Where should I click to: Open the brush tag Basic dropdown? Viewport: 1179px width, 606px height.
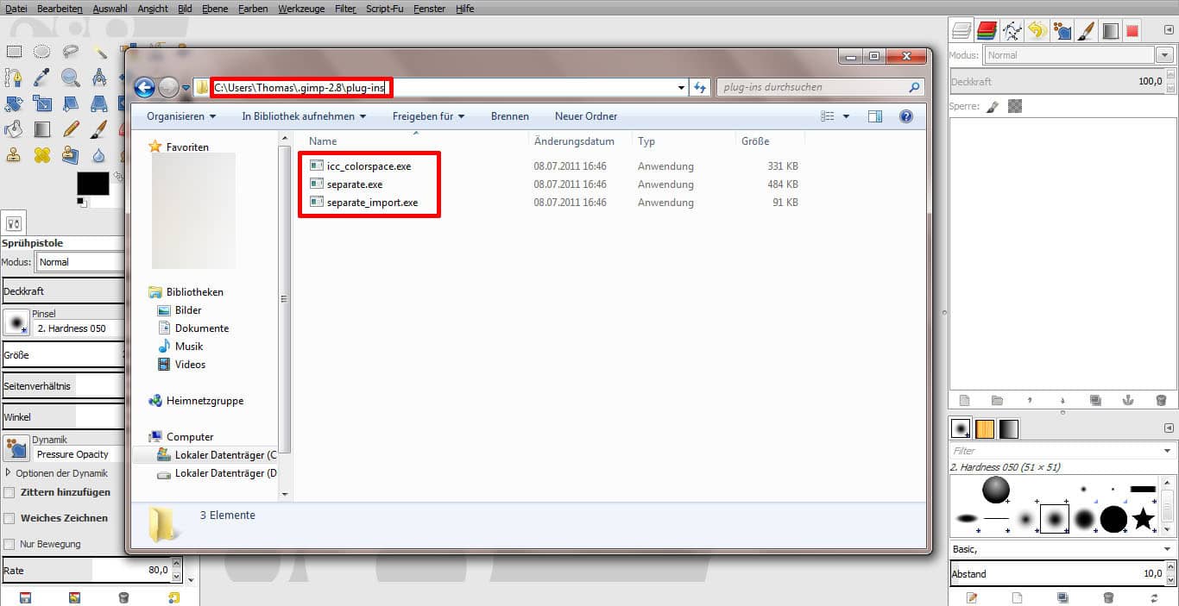coord(1167,549)
